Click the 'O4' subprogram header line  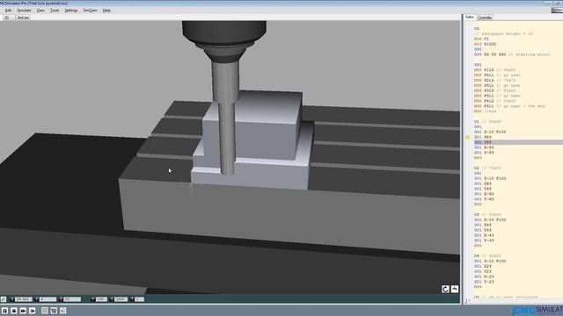486,255
